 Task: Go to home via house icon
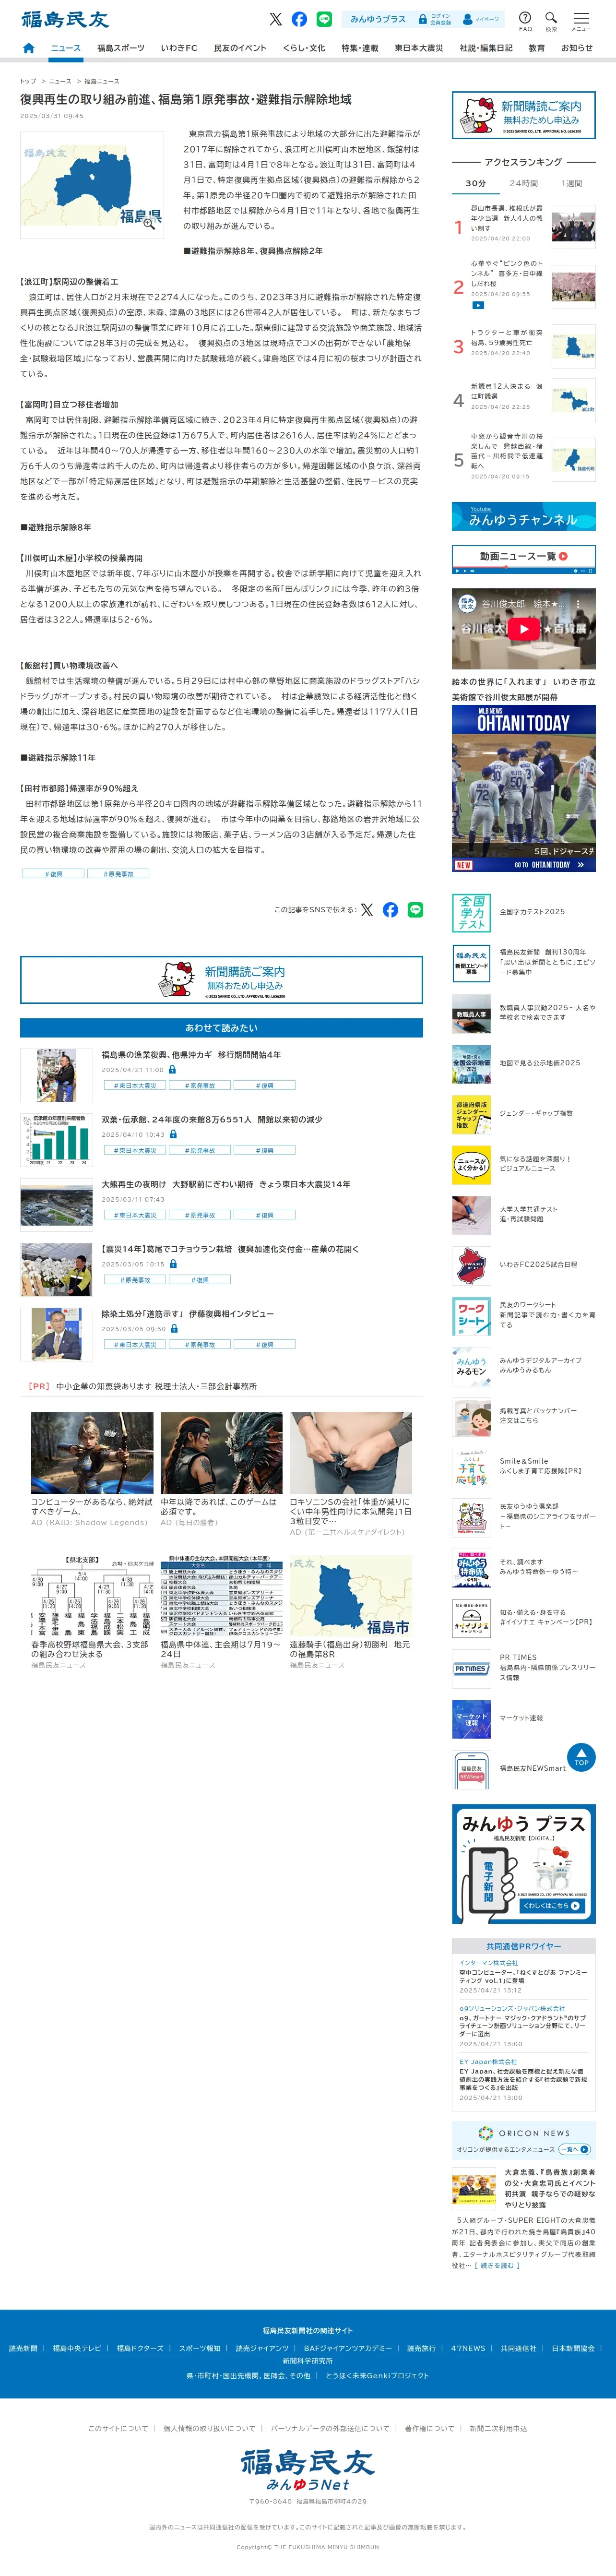pos(28,48)
